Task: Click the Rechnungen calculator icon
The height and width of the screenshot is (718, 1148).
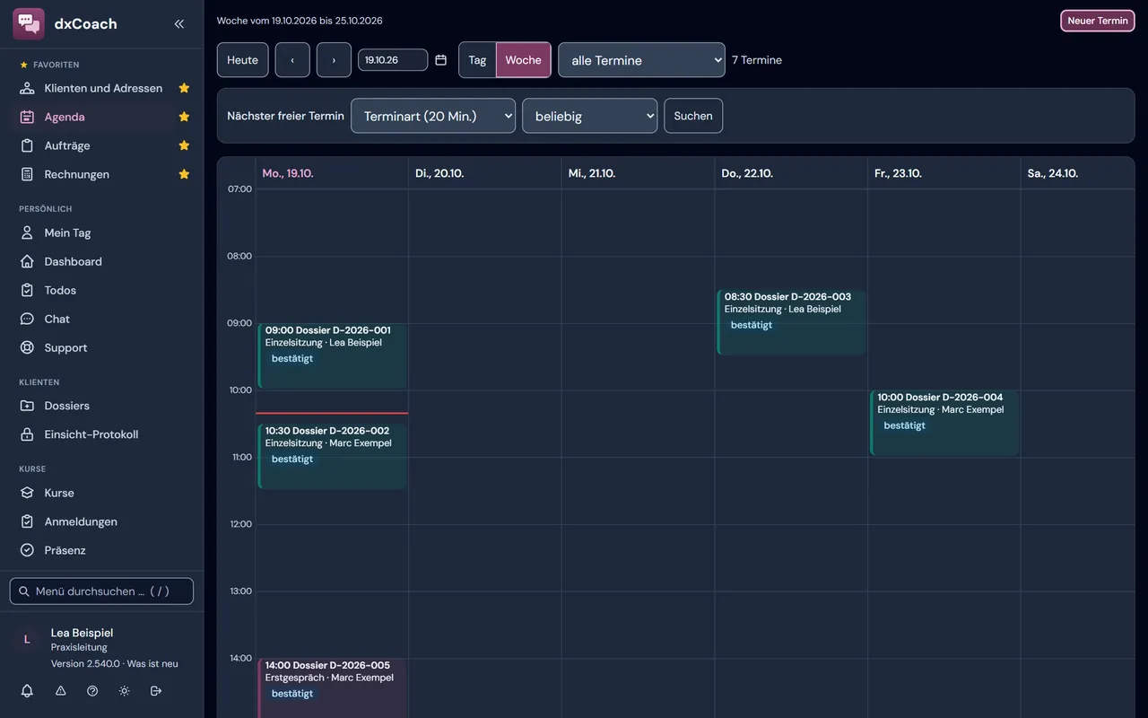Action: [27, 174]
